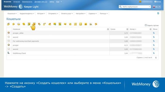The width and height of the screenshot is (165, 92).
Task: Open the Оплата услуг dropdown menu
Action: (67, 14)
